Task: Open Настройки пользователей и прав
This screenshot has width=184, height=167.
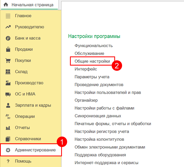Action: [108, 92]
